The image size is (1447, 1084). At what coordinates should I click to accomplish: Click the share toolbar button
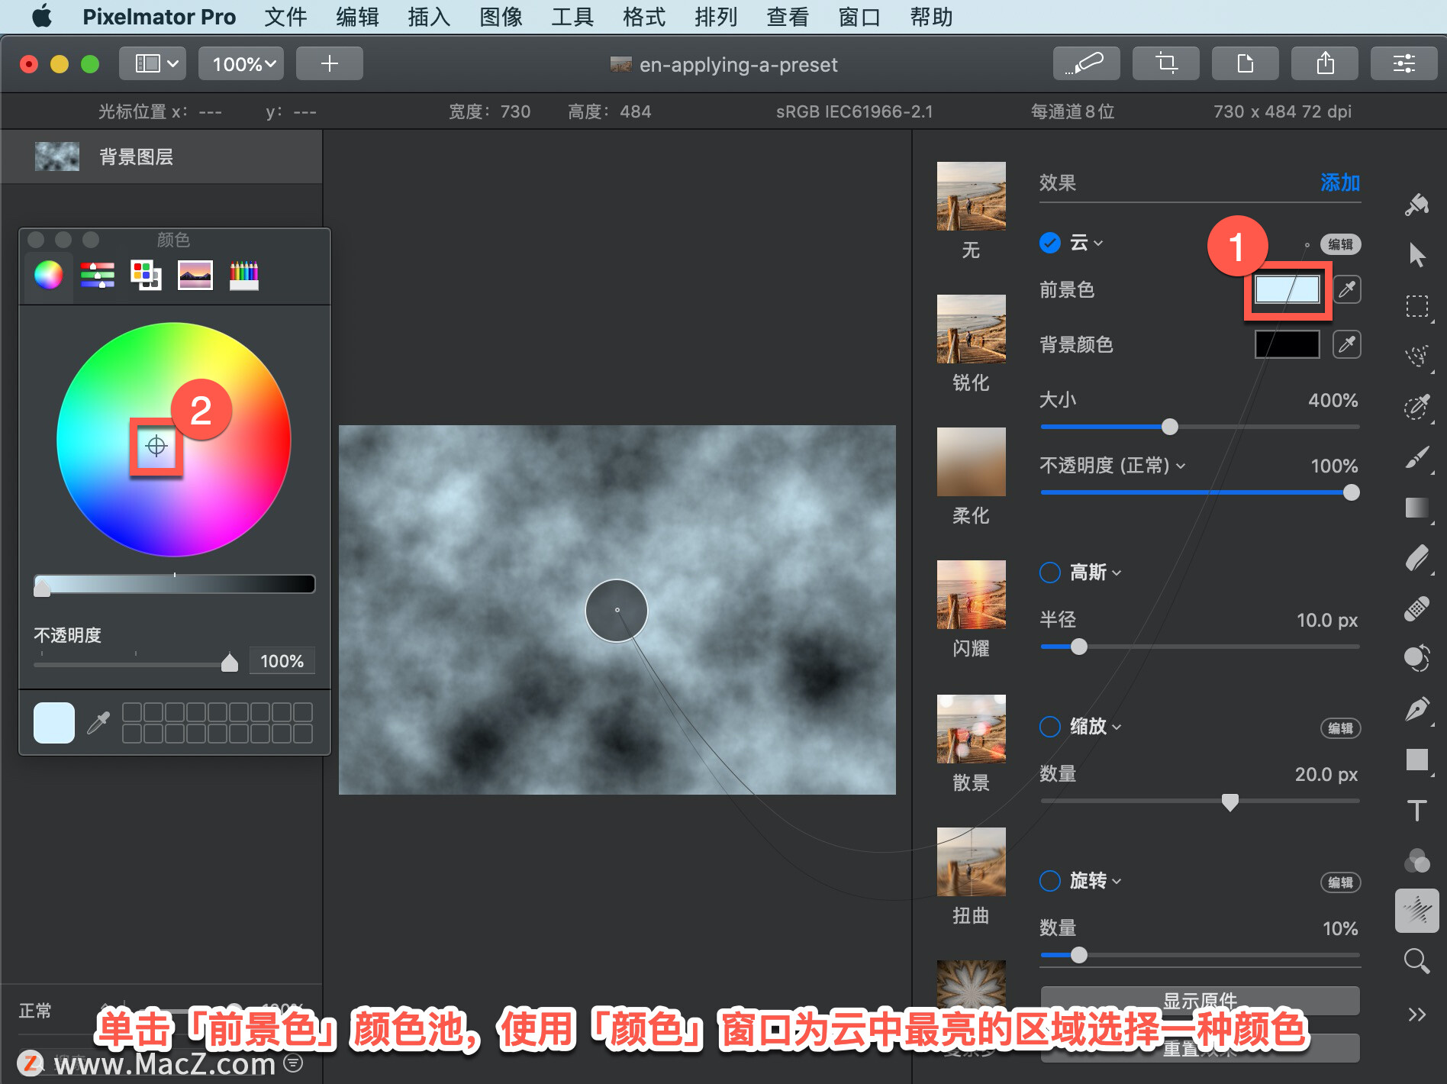click(x=1325, y=63)
